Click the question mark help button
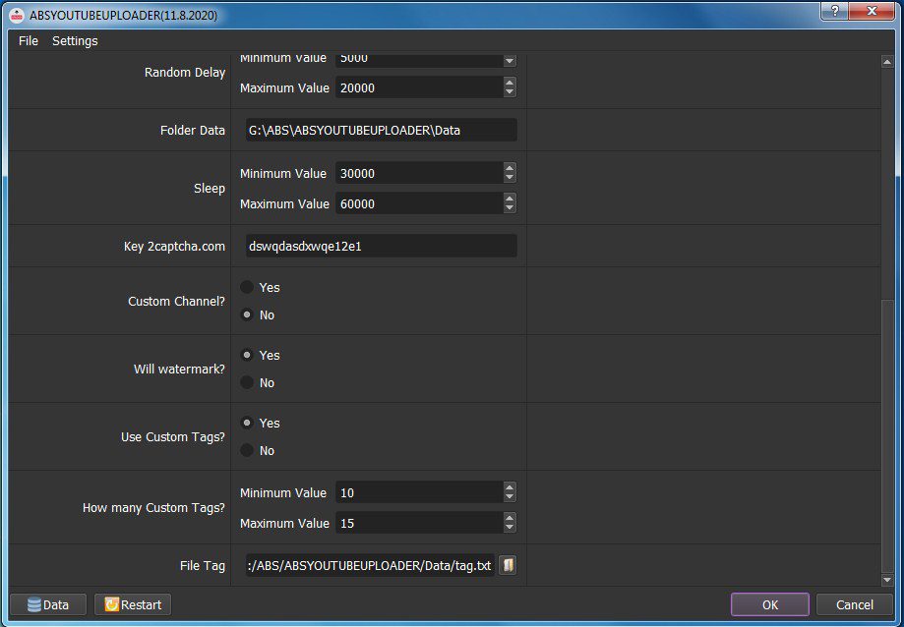 [x=835, y=11]
